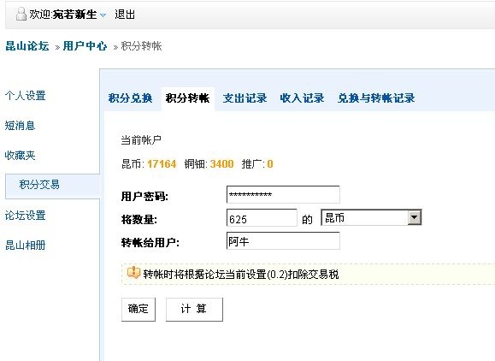The height and width of the screenshot is (361, 495).
Task: Click the 退出 logout link
Action: [x=125, y=15]
